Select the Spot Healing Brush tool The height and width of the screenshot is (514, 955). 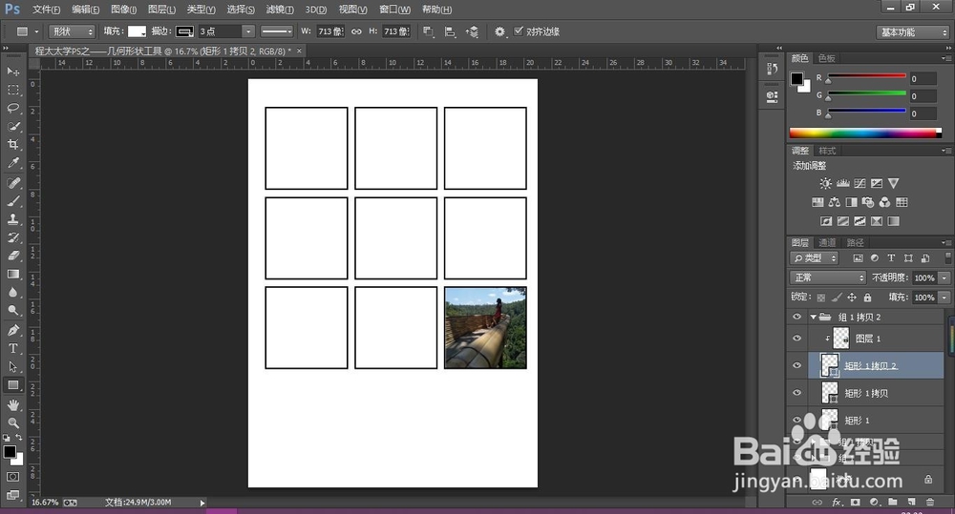[12, 183]
